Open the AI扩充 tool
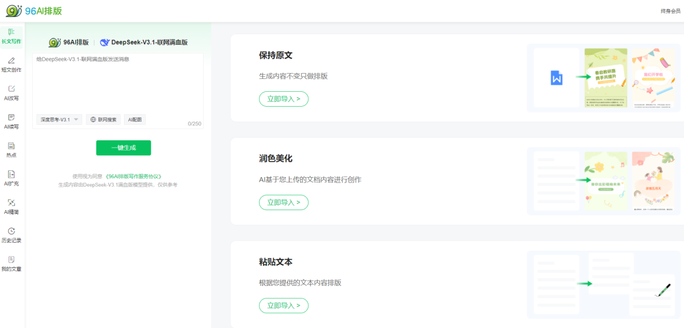The image size is (684, 328). click(11, 178)
